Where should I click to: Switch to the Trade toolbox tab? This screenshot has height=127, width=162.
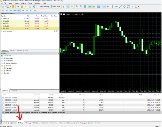click(x=5, y=123)
